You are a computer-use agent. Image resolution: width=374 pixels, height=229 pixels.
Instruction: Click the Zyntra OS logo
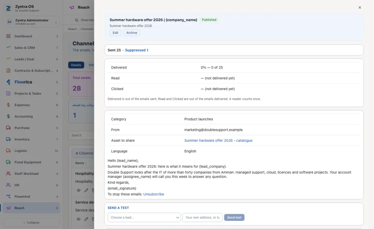[8, 8]
